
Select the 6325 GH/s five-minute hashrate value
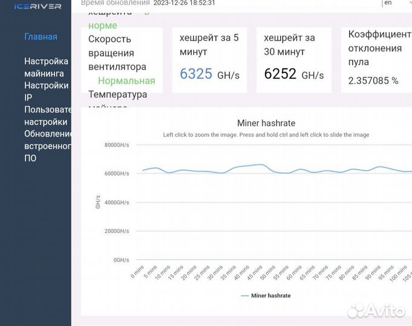[209, 74]
